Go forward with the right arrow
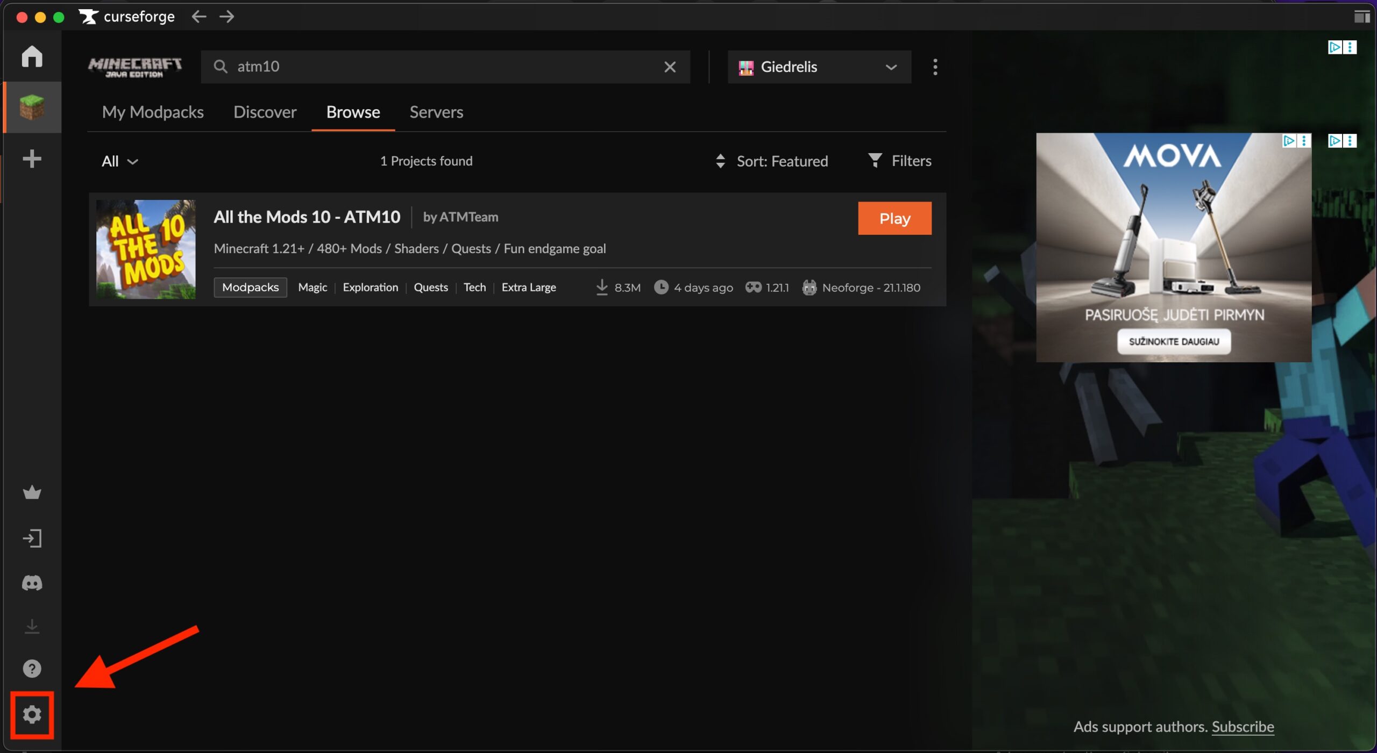This screenshot has width=1377, height=753. (x=227, y=17)
